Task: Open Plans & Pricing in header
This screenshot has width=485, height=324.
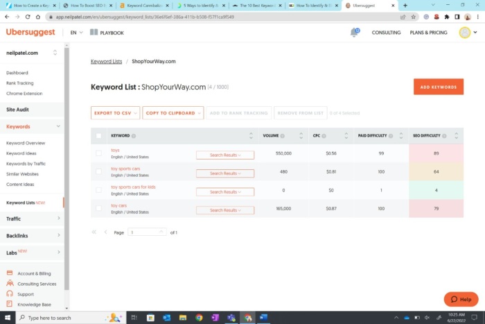Action: click(428, 33)
